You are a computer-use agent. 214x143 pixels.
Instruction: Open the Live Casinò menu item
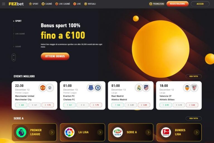(x=63, y=4)
